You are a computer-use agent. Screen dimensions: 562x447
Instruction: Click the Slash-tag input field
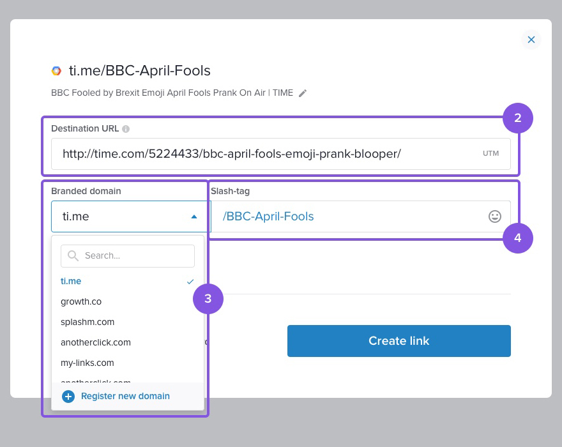click(x=361, y=216)
